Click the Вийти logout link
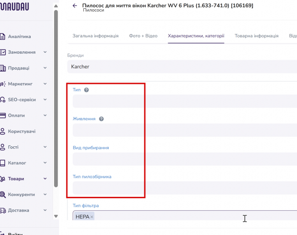 tap(15, 234)
